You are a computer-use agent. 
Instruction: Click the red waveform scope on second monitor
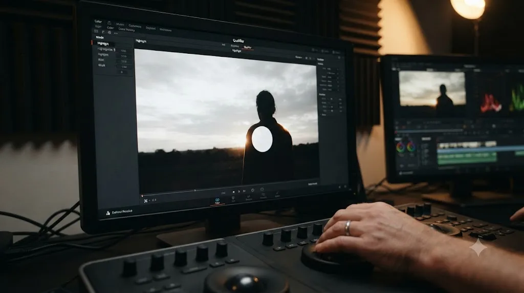pyautogui.click(x=491, y=103)
